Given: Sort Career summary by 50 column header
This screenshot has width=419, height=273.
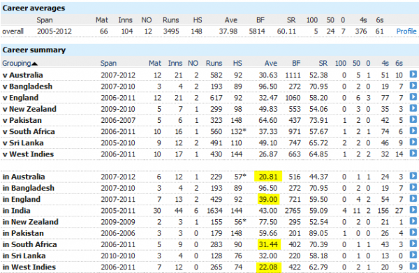Looking at the screenshot, I should [x=356, y=64].
